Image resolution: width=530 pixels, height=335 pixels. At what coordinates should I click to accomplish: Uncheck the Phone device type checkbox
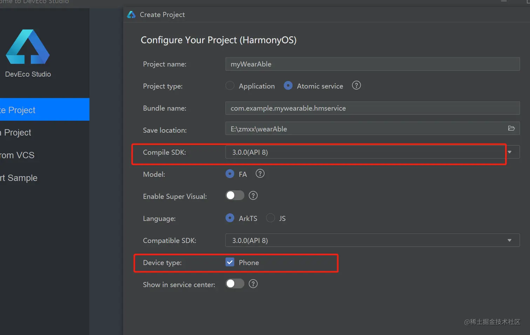(x=230, y=262)
